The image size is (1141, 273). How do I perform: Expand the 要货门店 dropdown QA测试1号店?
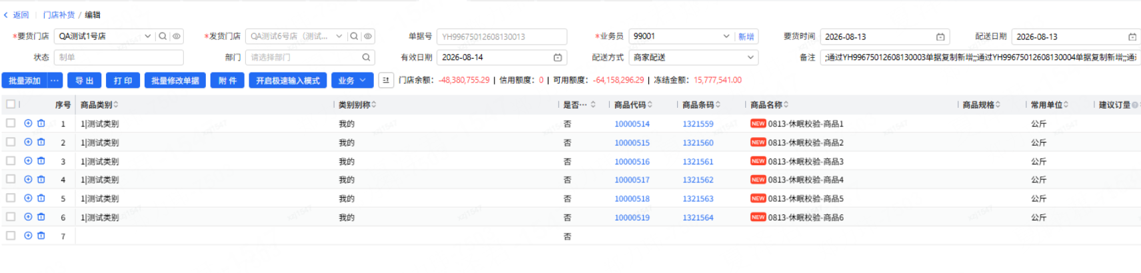pos(148,37)
